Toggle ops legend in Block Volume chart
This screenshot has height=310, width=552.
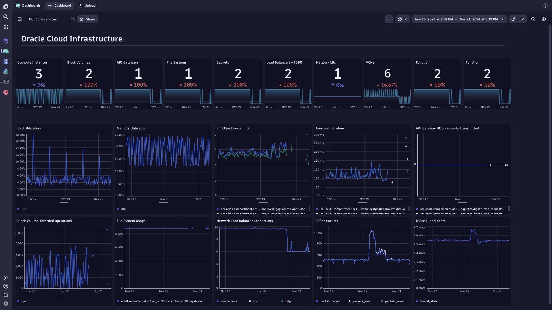point(22,301)
